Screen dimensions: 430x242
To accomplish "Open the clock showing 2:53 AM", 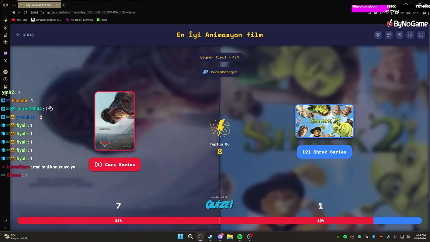I will click(420, 237).
